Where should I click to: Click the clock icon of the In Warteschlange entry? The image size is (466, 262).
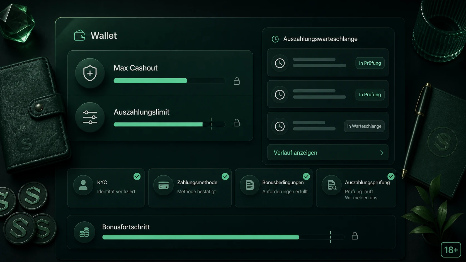coord(280,126)
